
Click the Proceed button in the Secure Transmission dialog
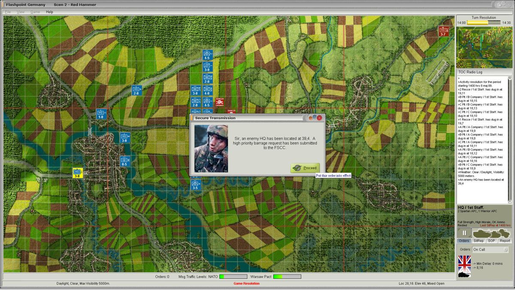pyautogui.click(x=305, y=168)
